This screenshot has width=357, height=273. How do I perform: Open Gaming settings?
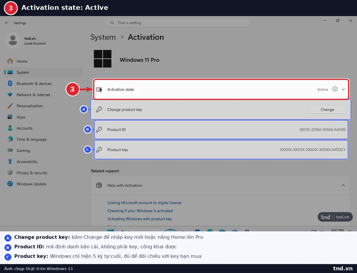coord(43,150)
